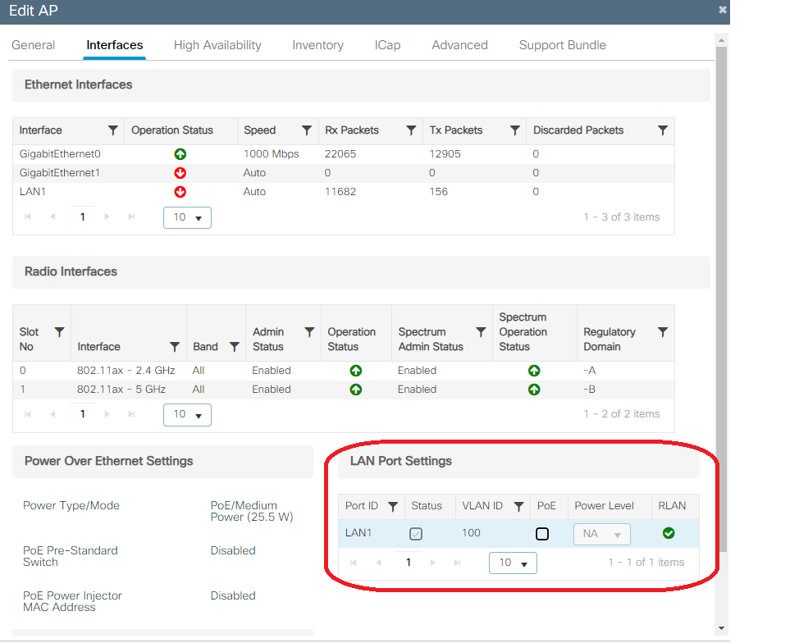Screen dimensions: 799x643
Task: Filter the Band column
Action: pyautogui.click(x=234, y=347)
